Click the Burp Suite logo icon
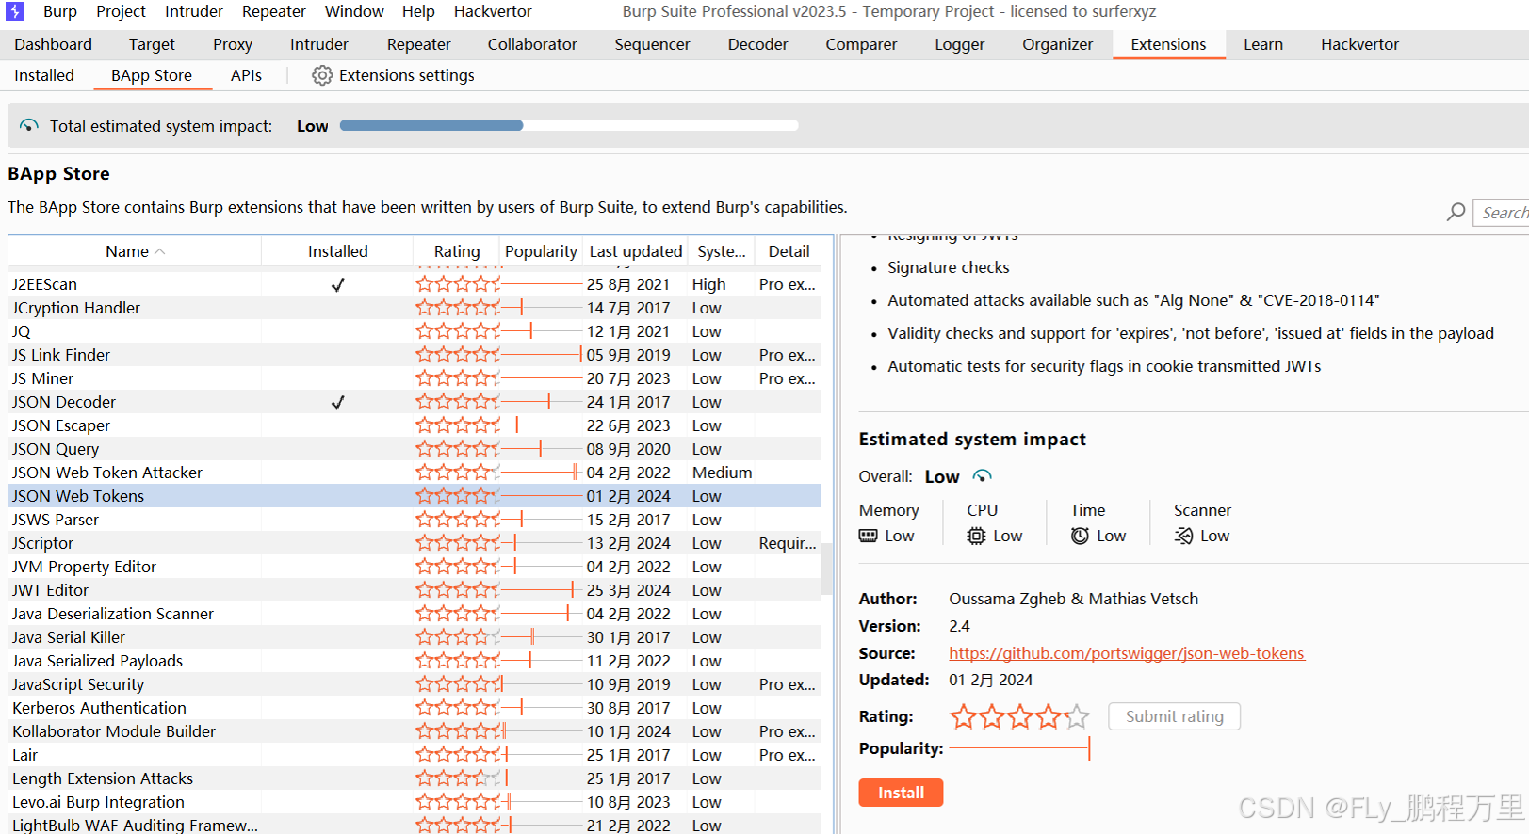This screenshot has width=1529, height=834. [14, 11]
